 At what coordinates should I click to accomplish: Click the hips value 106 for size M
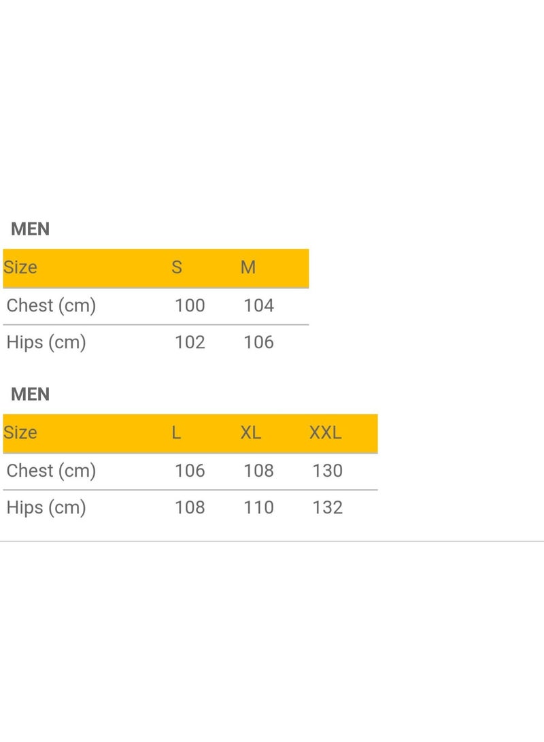pyautogui.click(x=258, y=342)
